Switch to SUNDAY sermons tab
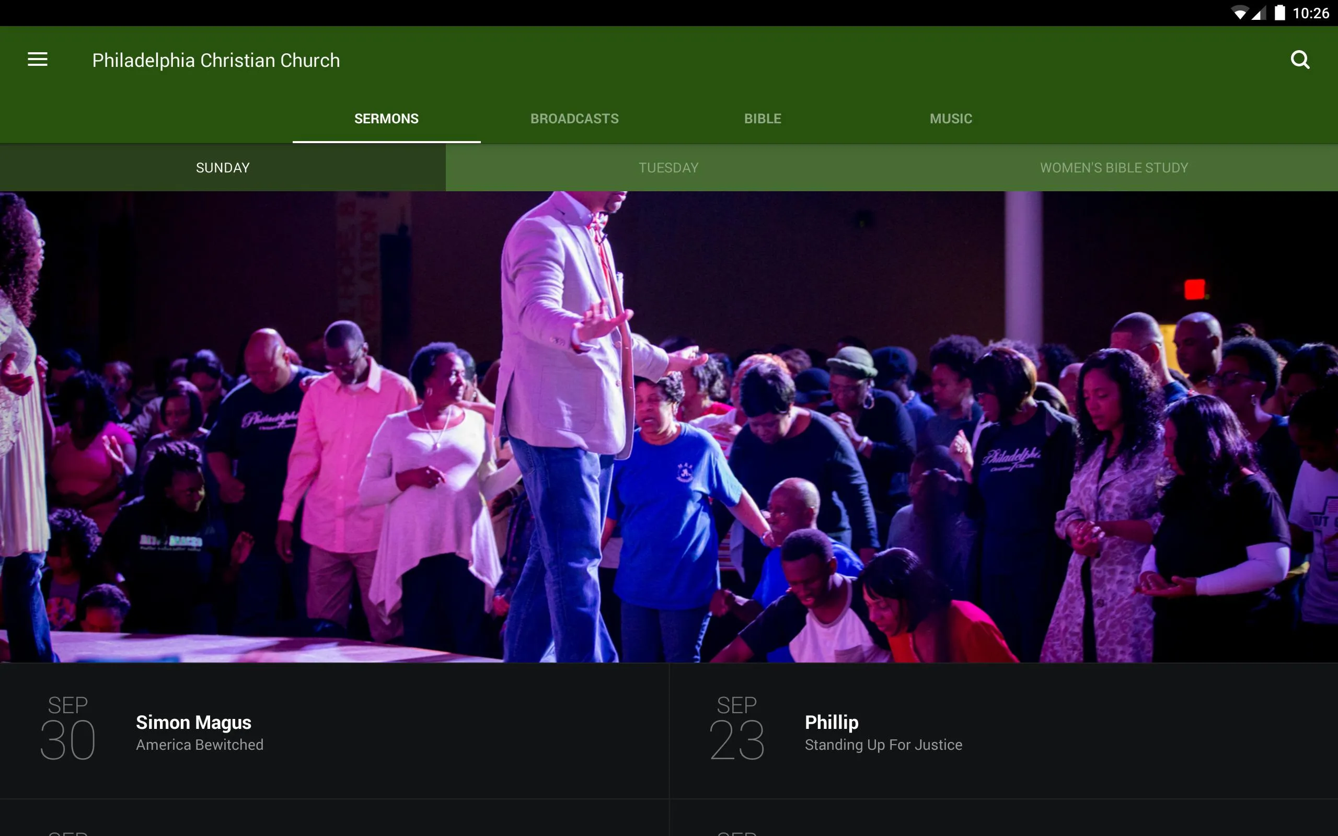 coord(223,167)
